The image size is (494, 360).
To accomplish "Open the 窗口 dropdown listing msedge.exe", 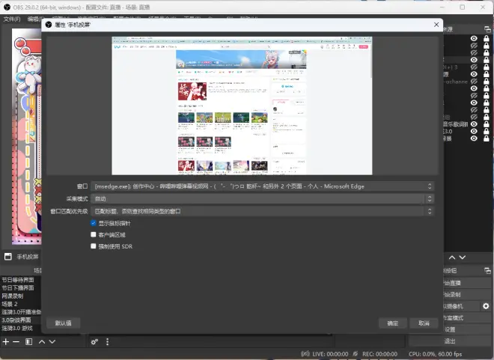I will click(263, 186).
